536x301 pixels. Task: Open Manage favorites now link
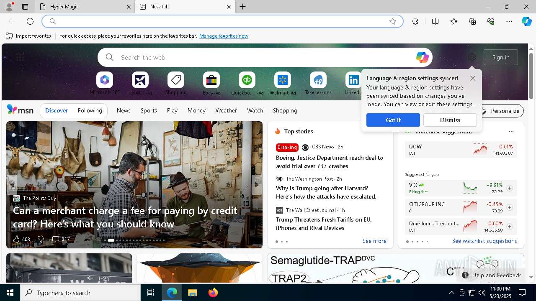(224, 36)
